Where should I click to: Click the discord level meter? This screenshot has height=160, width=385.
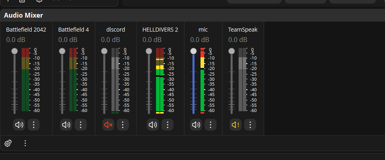click(x=115, y=81)
